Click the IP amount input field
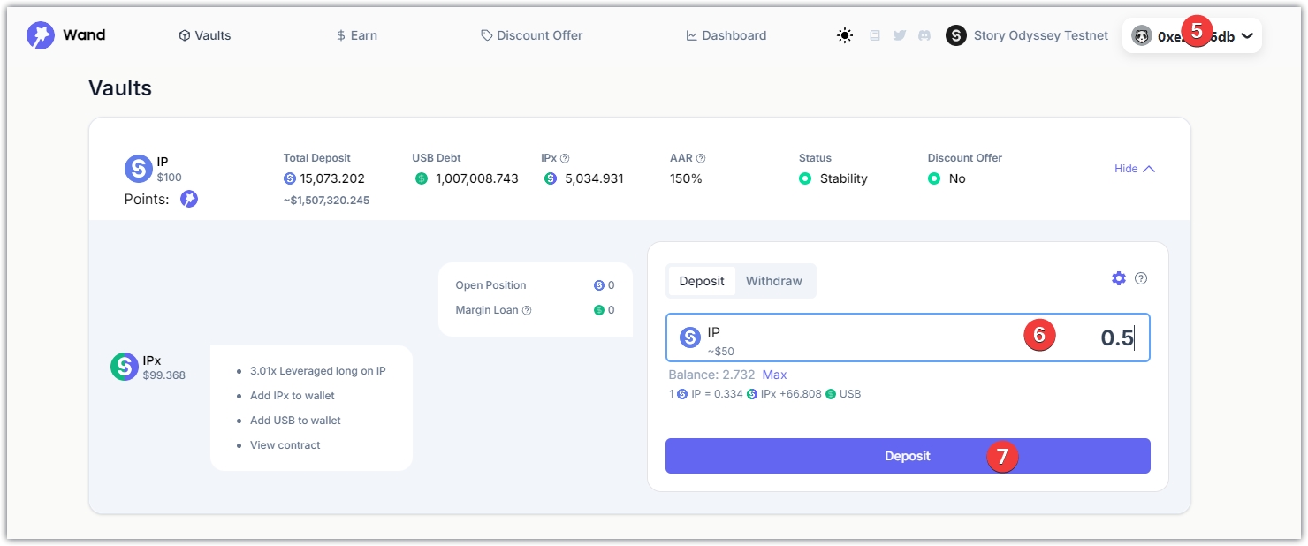Viewport: 1308px width, 546px height. (884, 337)
